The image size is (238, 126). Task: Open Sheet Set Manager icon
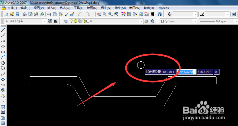coord(141,14)
